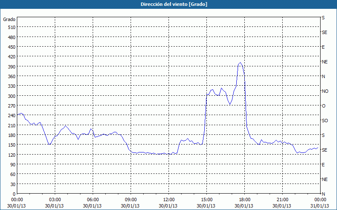Click the 'SE' label level with 480 gridline
Image resolution: width=337 pixels, height=210 pixels.
coord(324,32)
